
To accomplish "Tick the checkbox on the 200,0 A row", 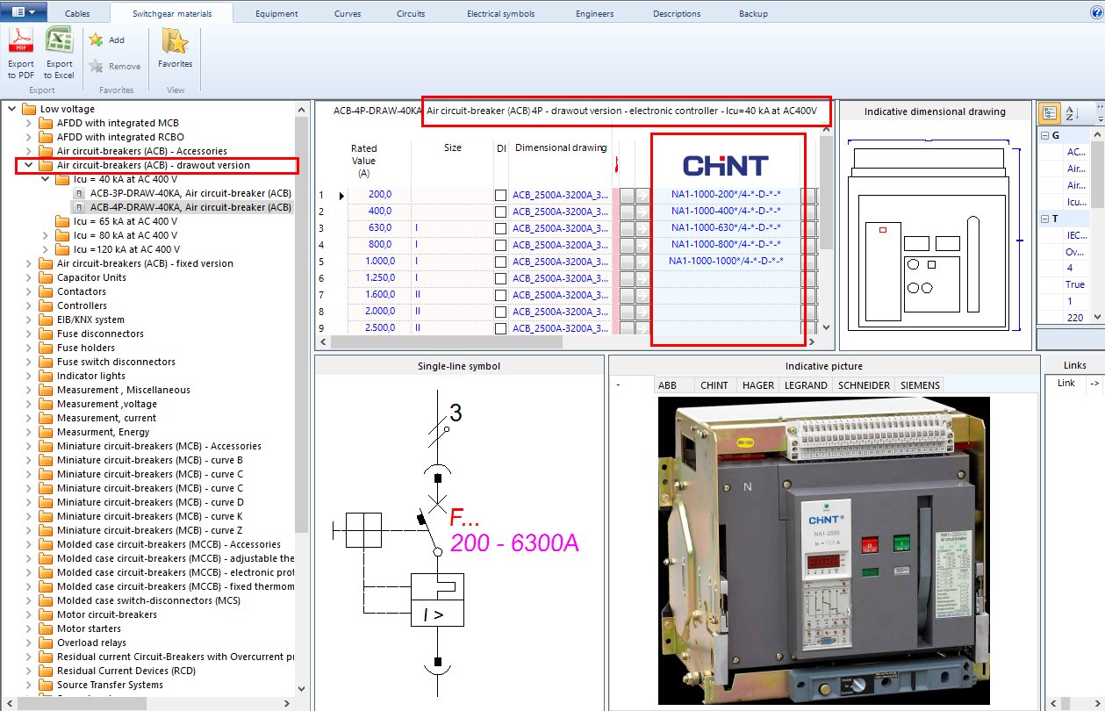I will (x=499, y=194).
